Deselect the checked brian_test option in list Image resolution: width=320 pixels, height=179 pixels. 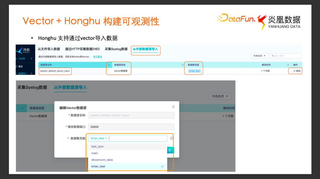point(127,166)
